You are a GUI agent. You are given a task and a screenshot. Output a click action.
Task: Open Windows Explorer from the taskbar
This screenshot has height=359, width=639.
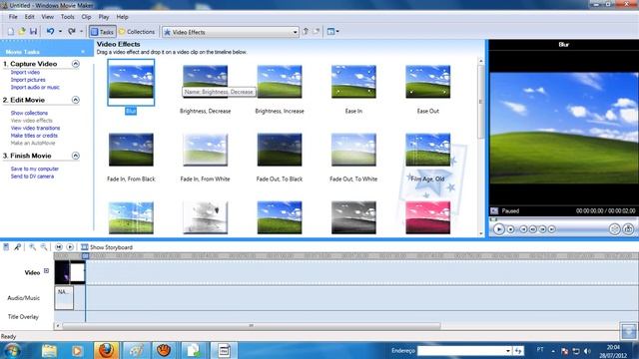(49, 350)
